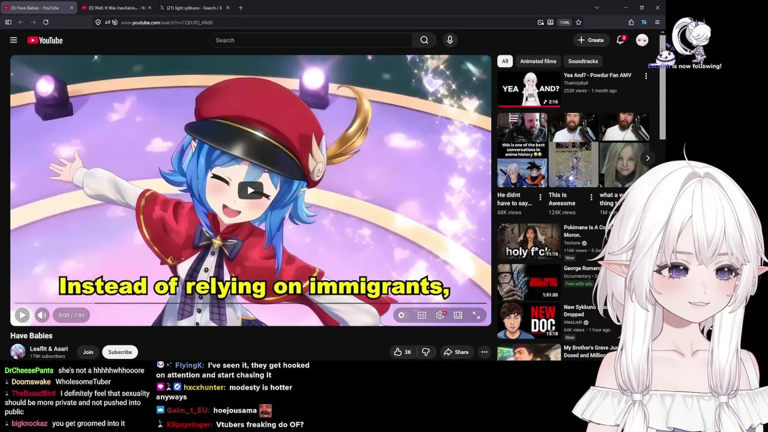Open the New Sykkuno doc thumbnail
768x432 pixels.
coord(529,321)
